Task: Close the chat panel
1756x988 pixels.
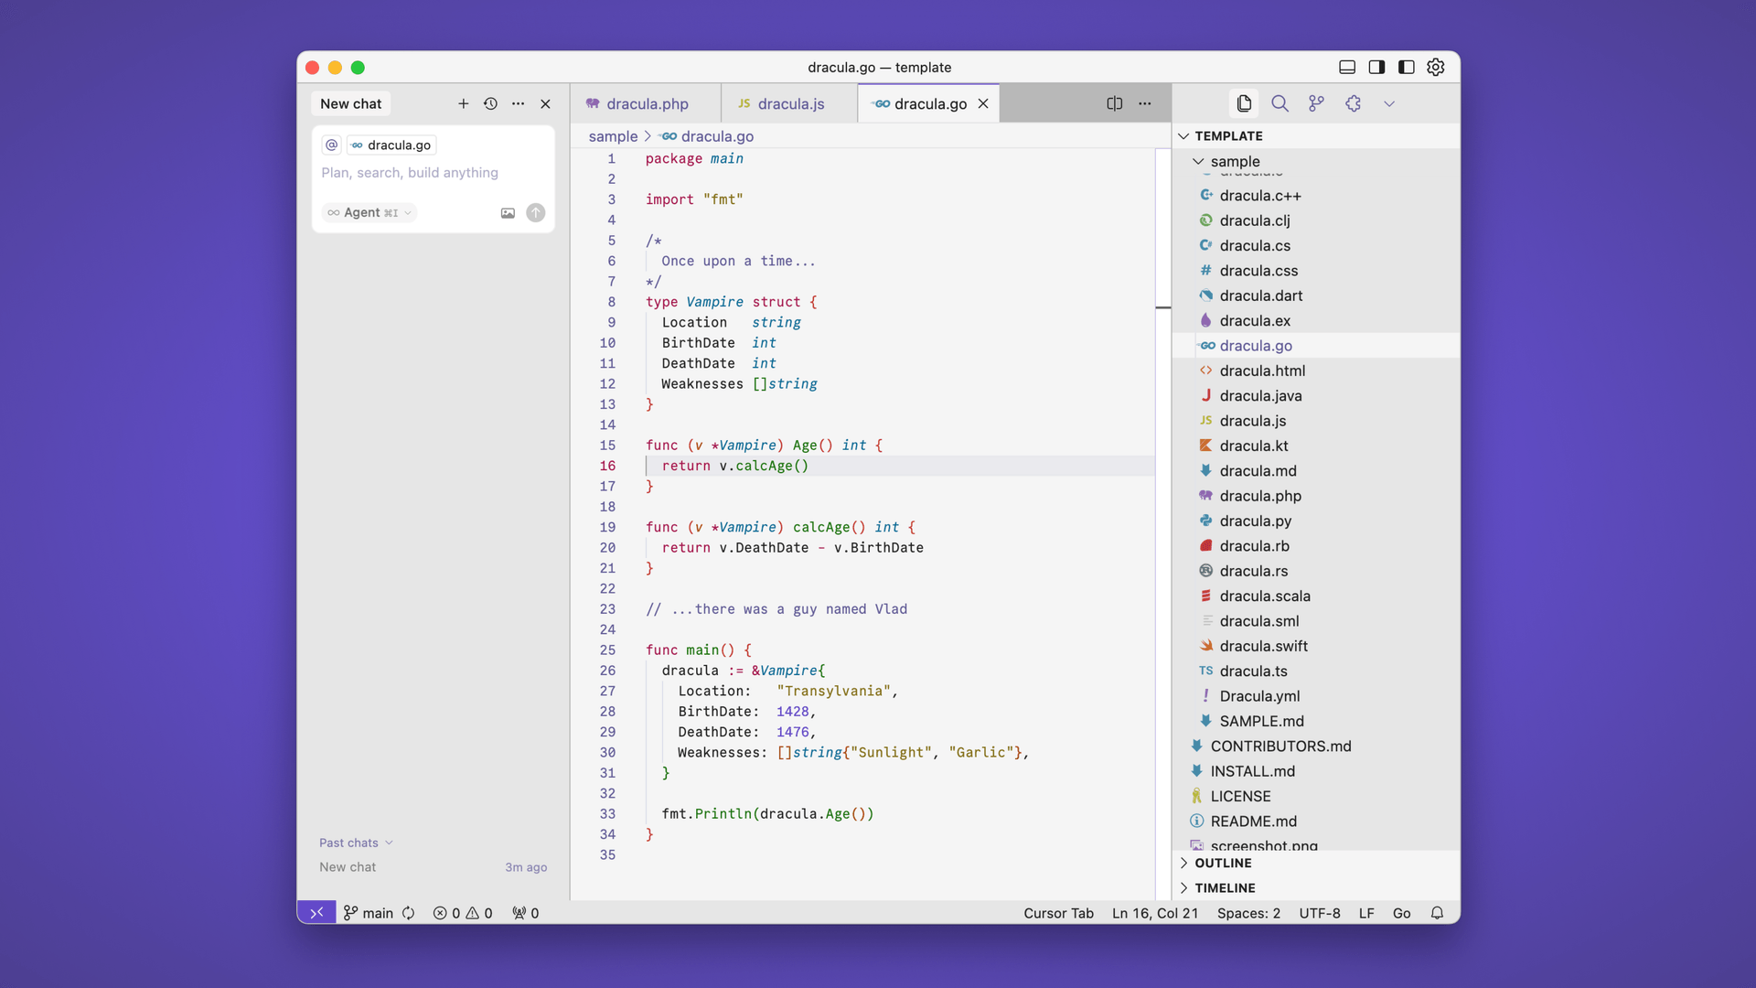Action: (x=545, y=103)
